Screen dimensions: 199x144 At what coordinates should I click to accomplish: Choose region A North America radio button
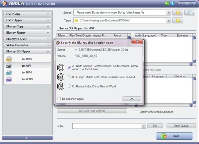coord(69,67)
